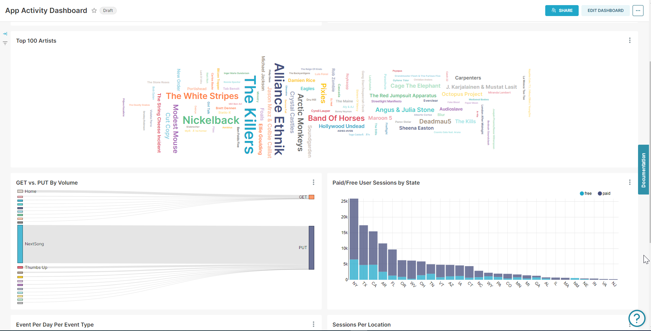Click Maroon 5 in word cloud
651x331 pixels.
pos(380,118)
